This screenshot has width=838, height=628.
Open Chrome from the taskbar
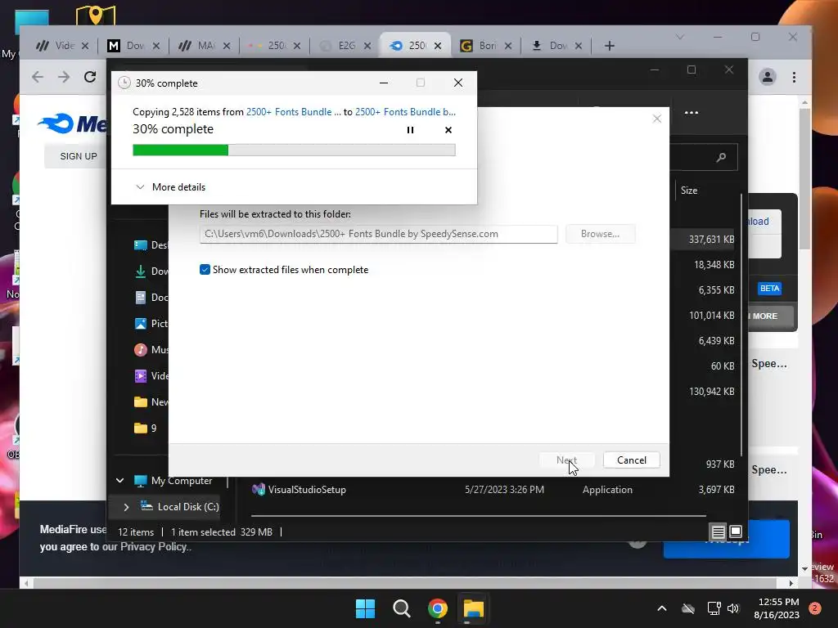(x=437, y=608)
